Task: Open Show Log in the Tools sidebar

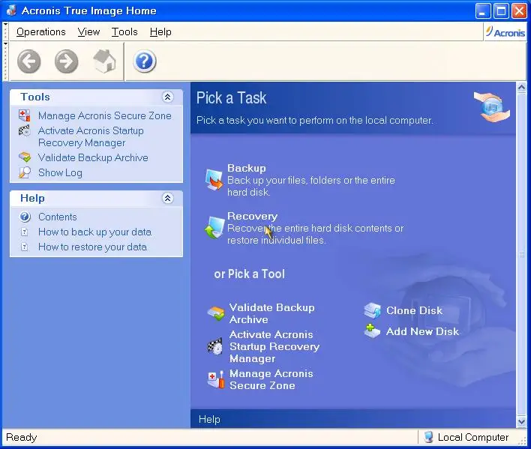Action: tap(60, 172)
